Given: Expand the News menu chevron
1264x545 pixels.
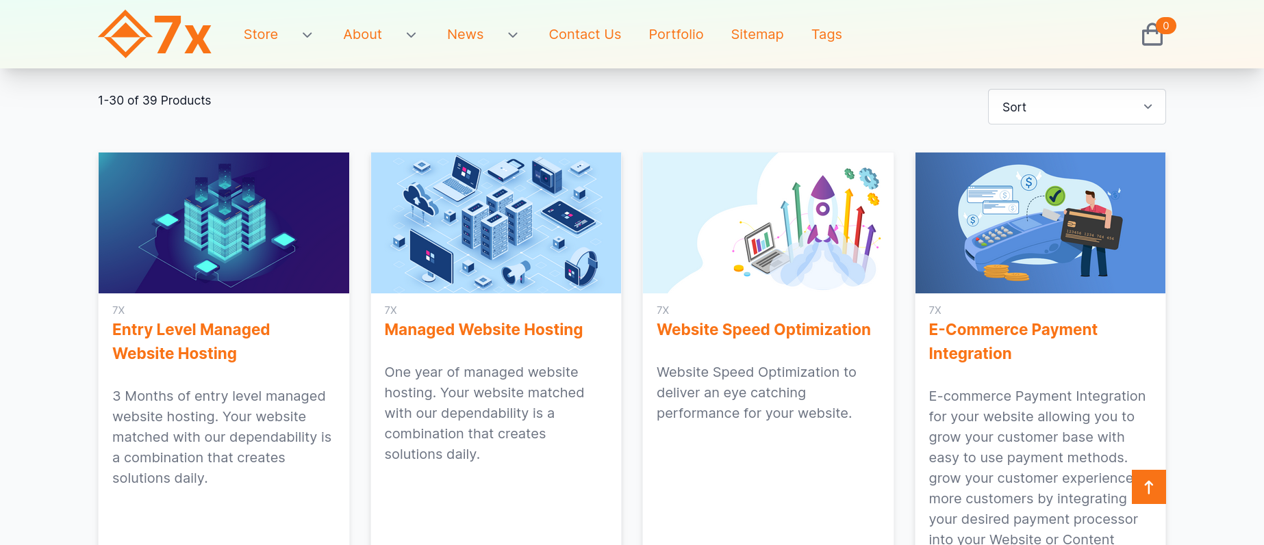Looking at the screenshot, I should pyautogui.click(x=513, y=35).
